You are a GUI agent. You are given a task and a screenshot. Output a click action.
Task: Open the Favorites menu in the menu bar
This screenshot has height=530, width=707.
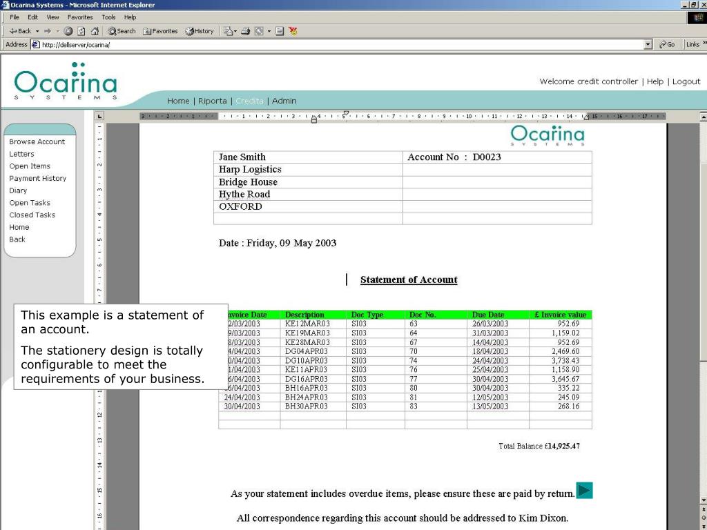pyautogui.click(x=80, y=17)
